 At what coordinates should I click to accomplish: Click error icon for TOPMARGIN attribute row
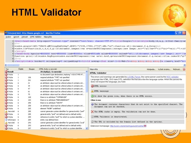coord(6,97)
